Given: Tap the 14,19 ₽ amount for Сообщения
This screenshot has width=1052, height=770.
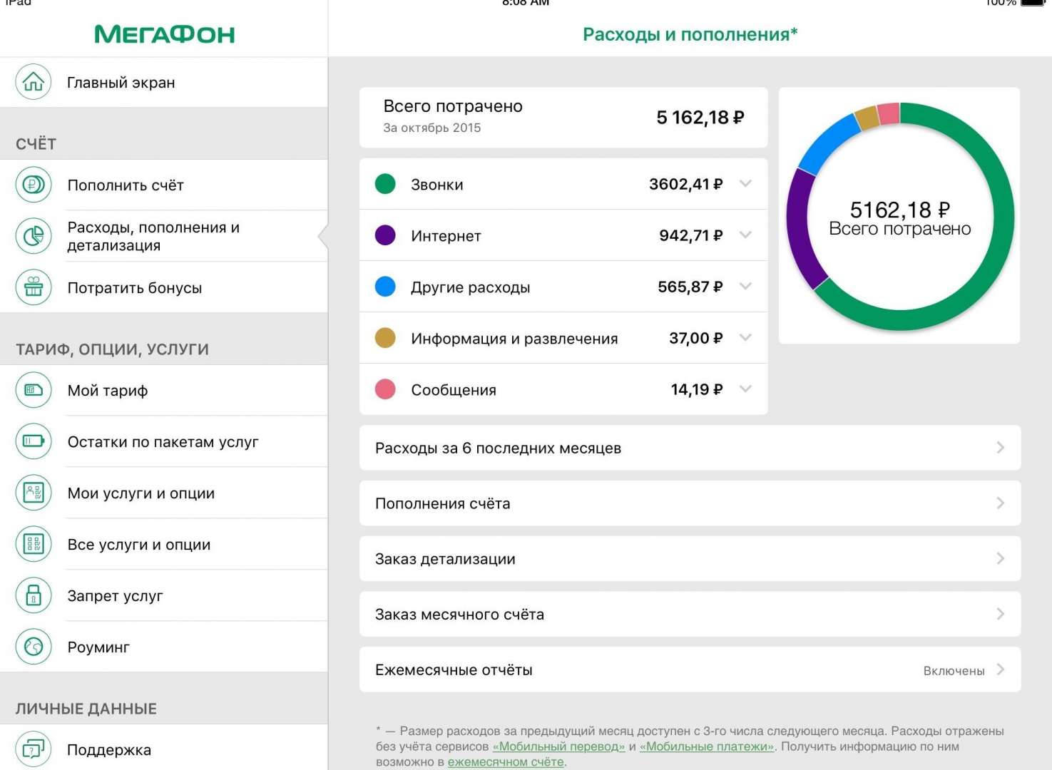Looking at the screenshot, I should coord(697,389).
